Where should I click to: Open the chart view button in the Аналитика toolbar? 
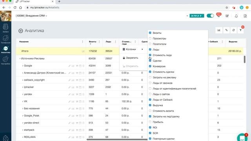pos(219,30)
